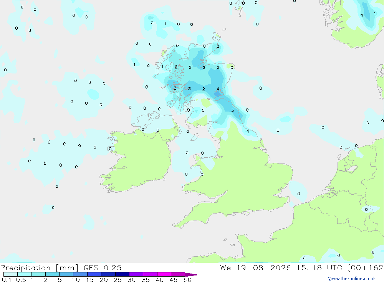Select the 2–5 mm legend color box
This screenshot has height=282, width=384.
(x=52, y=274)
